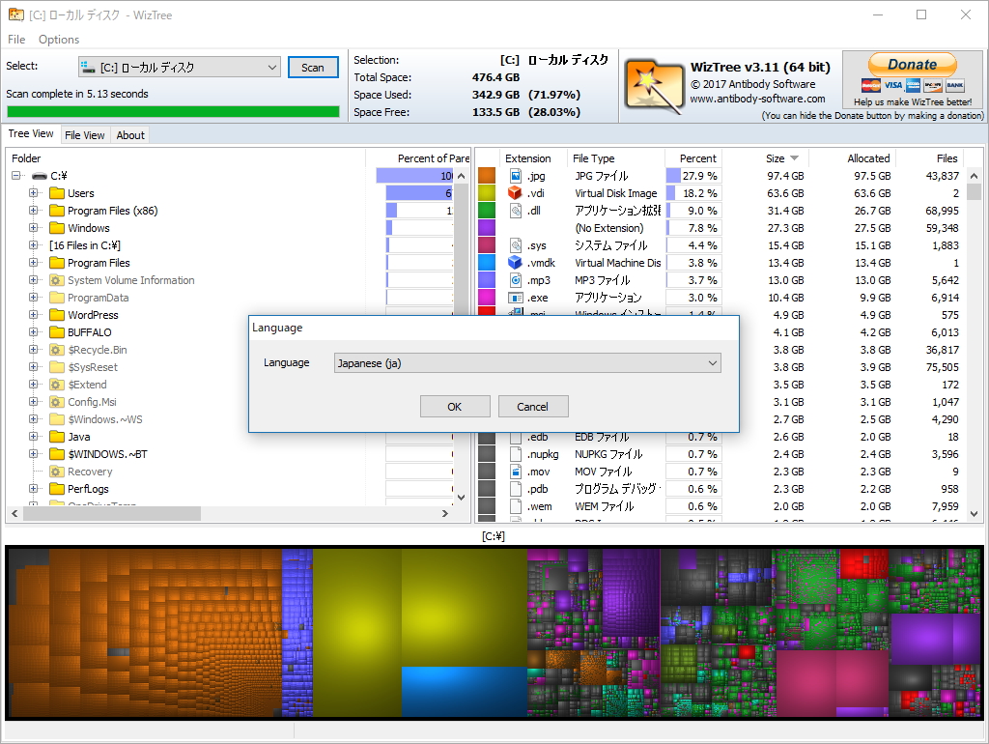Viewport: 989px width, 744px height.
Task: Sort by the Extension column header
Action: pyautogui.click(x=532, y=158)
